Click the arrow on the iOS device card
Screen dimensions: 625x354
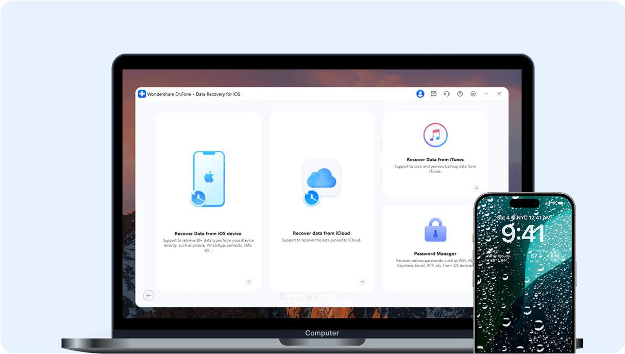coord(249,282)
